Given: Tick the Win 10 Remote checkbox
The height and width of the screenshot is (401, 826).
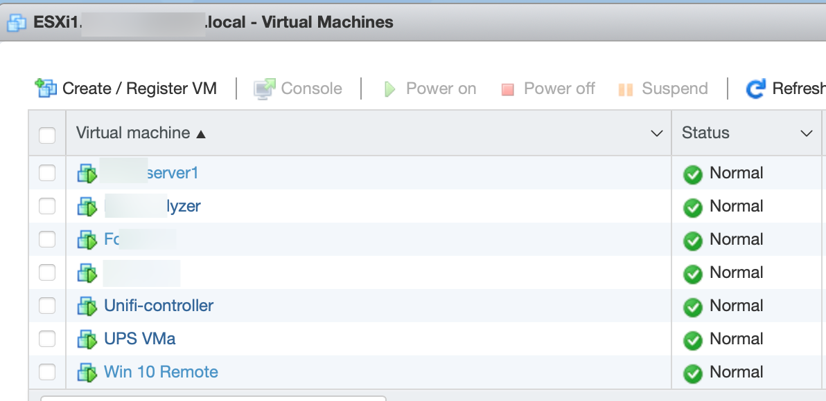Looking at the screenshot, I should 47,372.
